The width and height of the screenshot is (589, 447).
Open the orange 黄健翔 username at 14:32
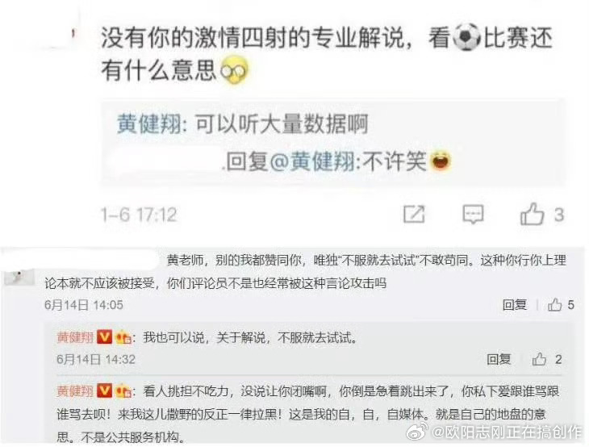(75, 337)
